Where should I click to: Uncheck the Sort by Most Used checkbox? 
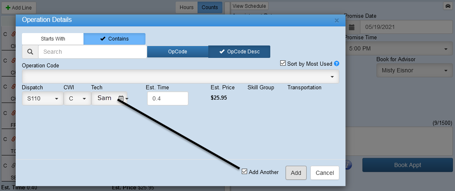pos(283,64)
